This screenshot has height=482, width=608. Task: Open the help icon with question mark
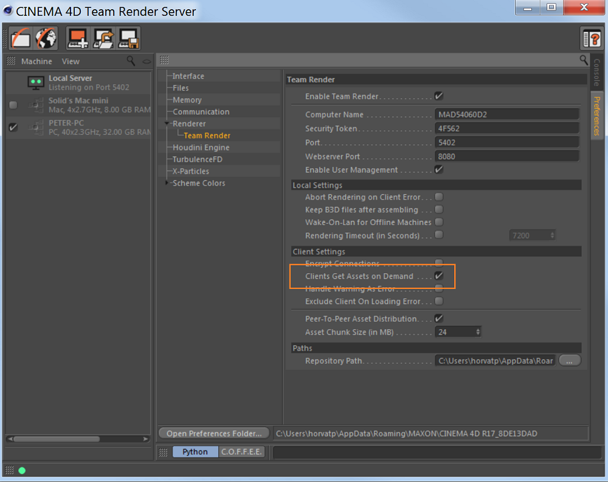click(x=592, y=39)
